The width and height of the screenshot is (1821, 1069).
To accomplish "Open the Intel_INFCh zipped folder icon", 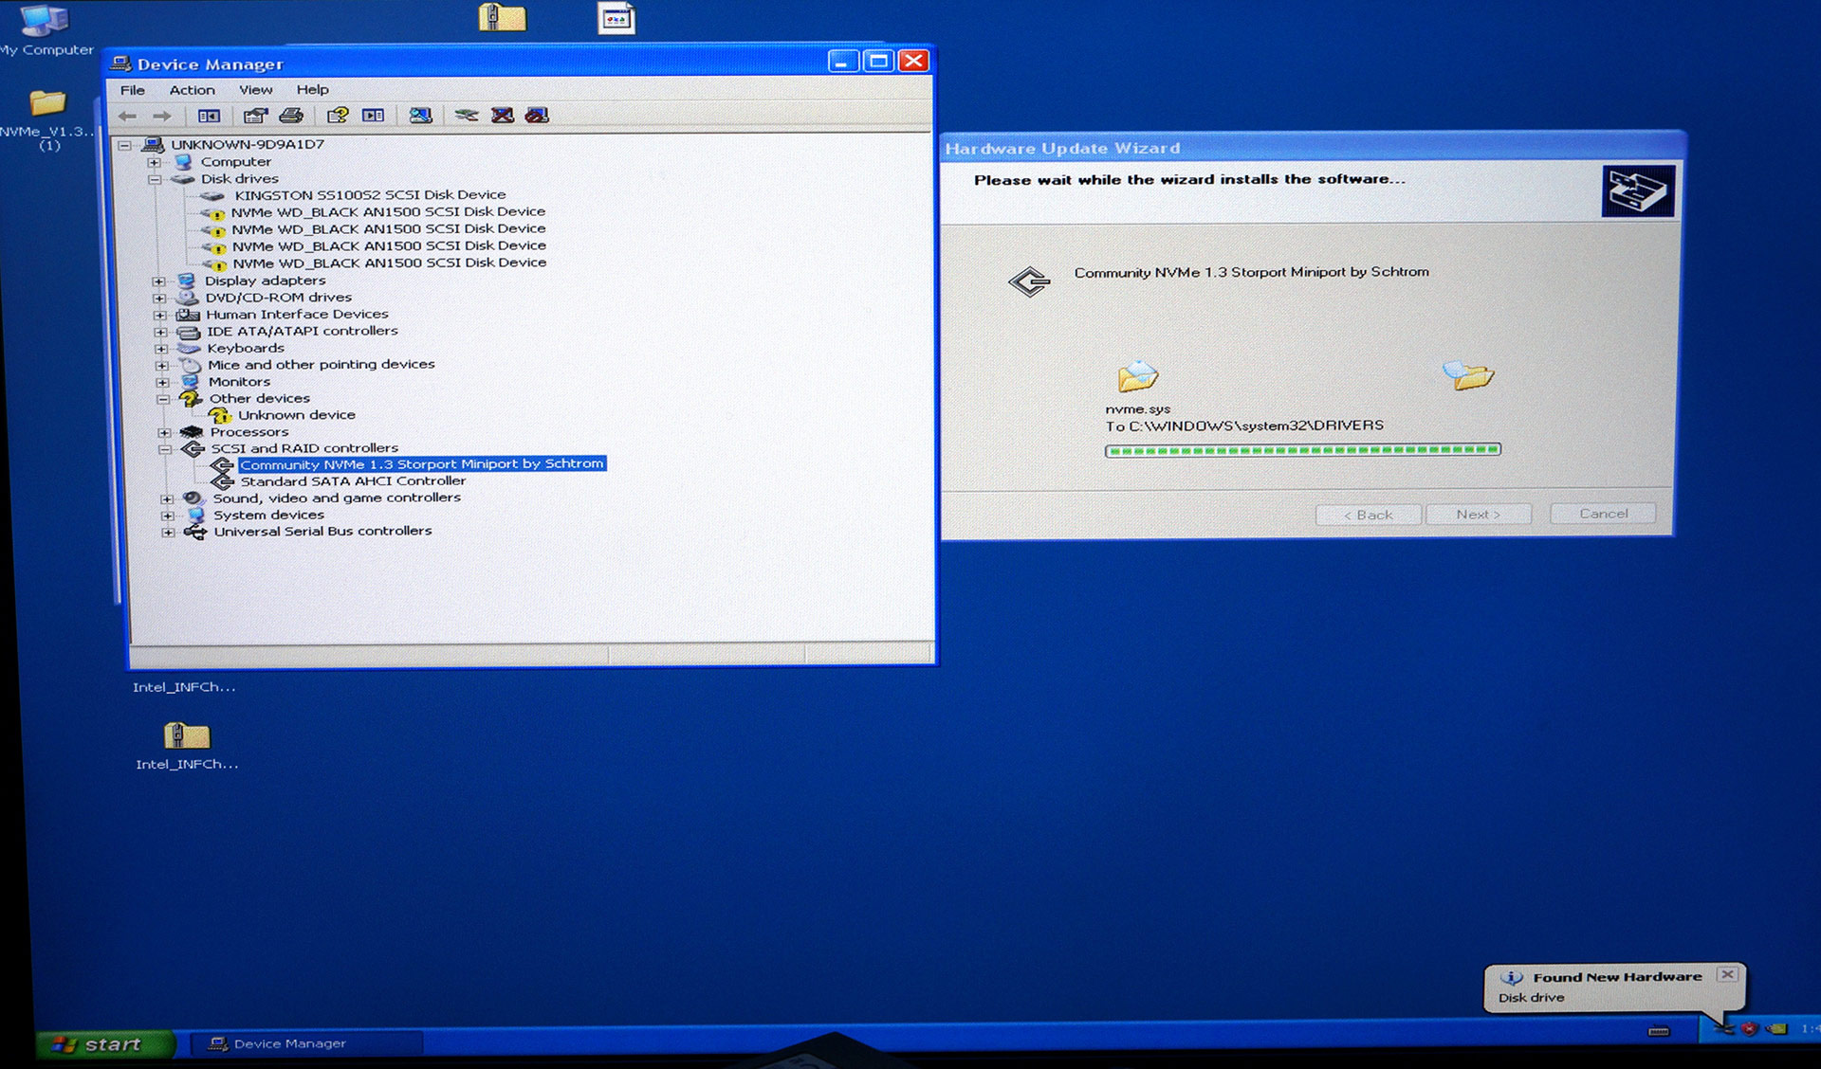I will point(186,736).
